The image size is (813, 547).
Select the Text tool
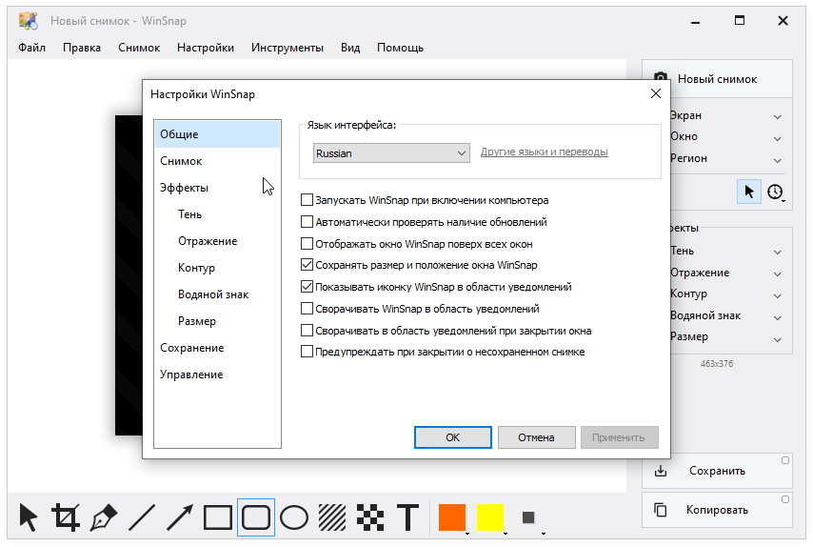408,517
